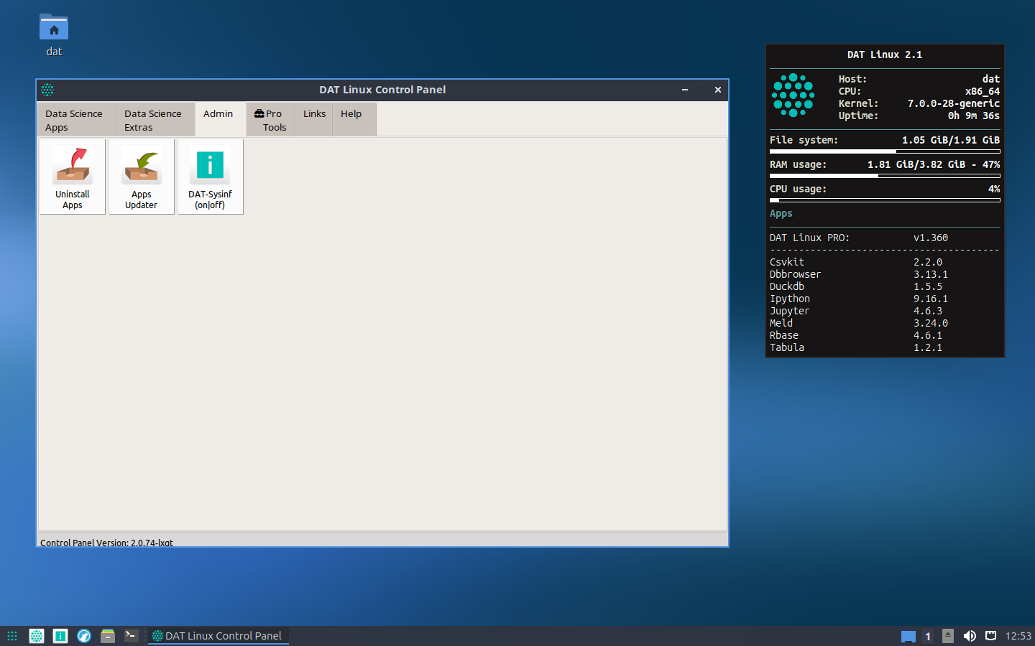The image size is (1035, 646).
Task: Close the DAT Linux Control Panel window
Action: [718, 90]
